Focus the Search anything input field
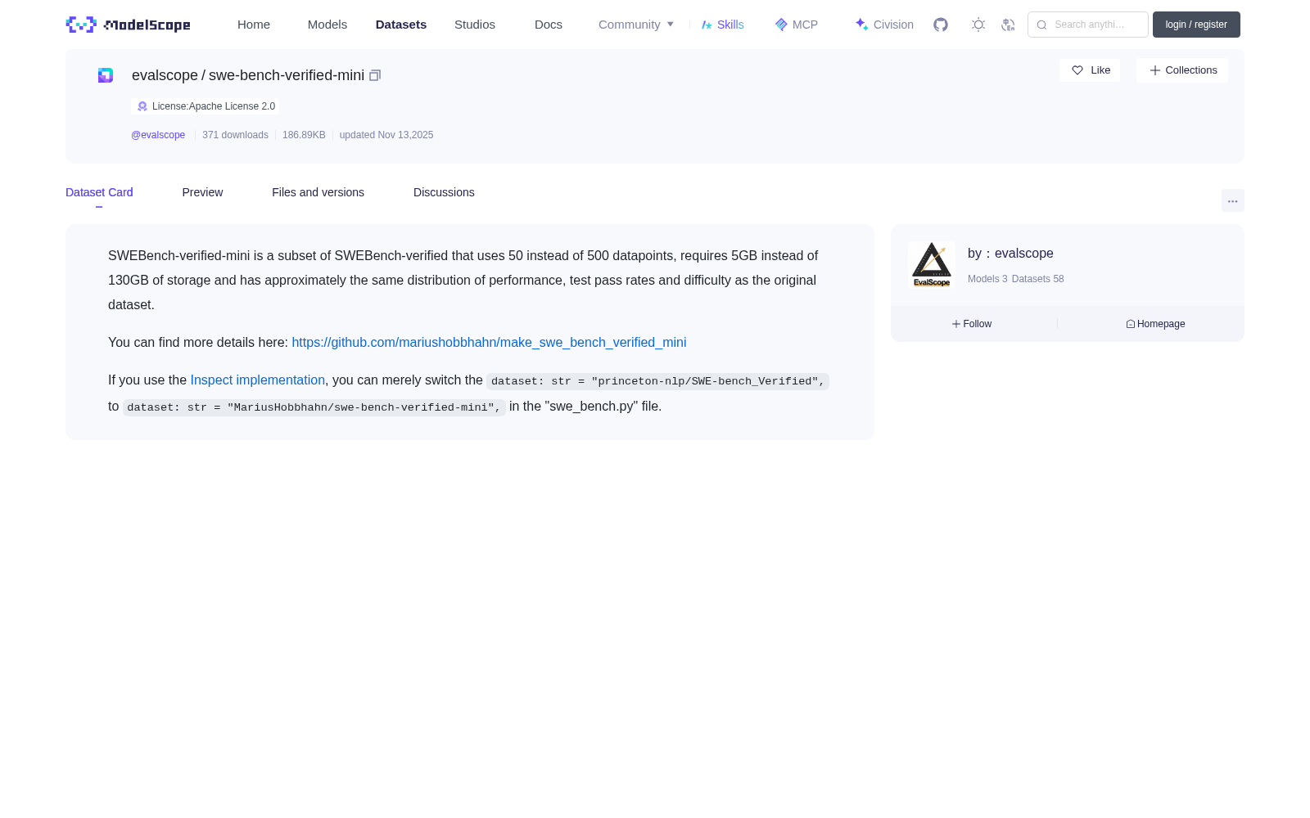This screenshot has height=818, width=1310. [1088, 25]
